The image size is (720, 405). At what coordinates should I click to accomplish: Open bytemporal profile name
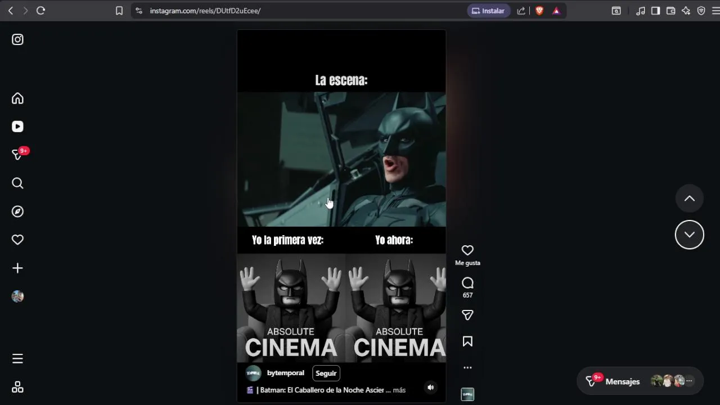point(286,373)
